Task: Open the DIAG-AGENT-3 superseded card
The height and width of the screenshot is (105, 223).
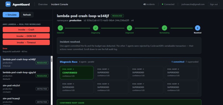Action: tap(146, 72)
